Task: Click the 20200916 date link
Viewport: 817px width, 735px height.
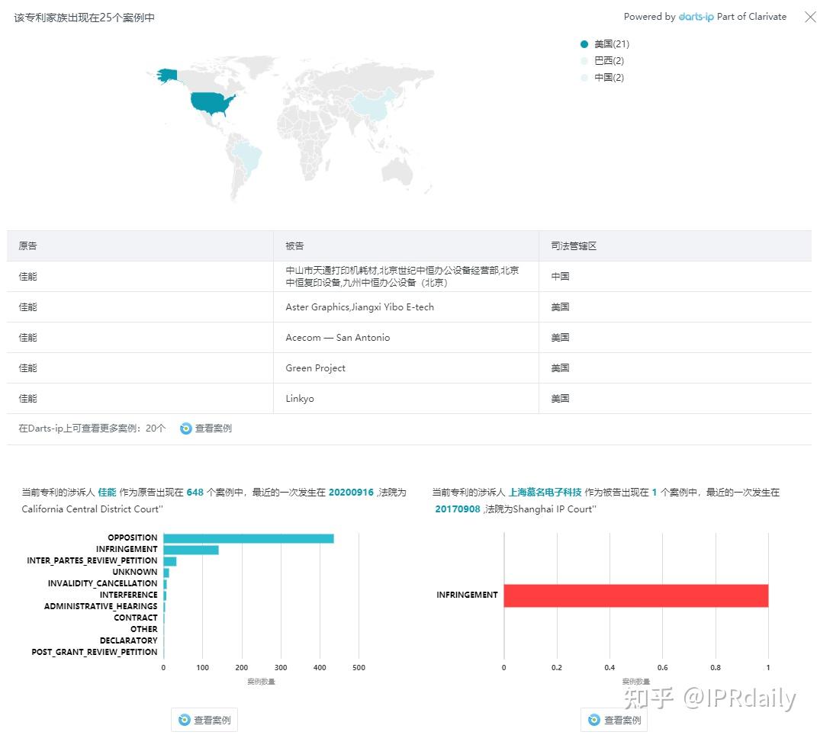Action: (x=351, y=493)
